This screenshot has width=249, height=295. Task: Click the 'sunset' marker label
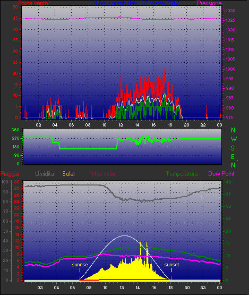coord(171,265)
